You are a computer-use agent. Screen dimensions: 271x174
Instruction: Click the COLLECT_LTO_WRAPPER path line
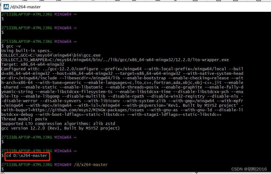[x=115, y=60]
